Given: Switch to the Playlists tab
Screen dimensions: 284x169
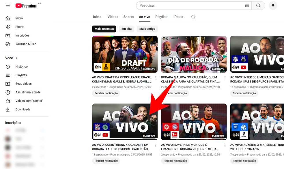Looking at the screenshot, I should [x=162, y=17].
